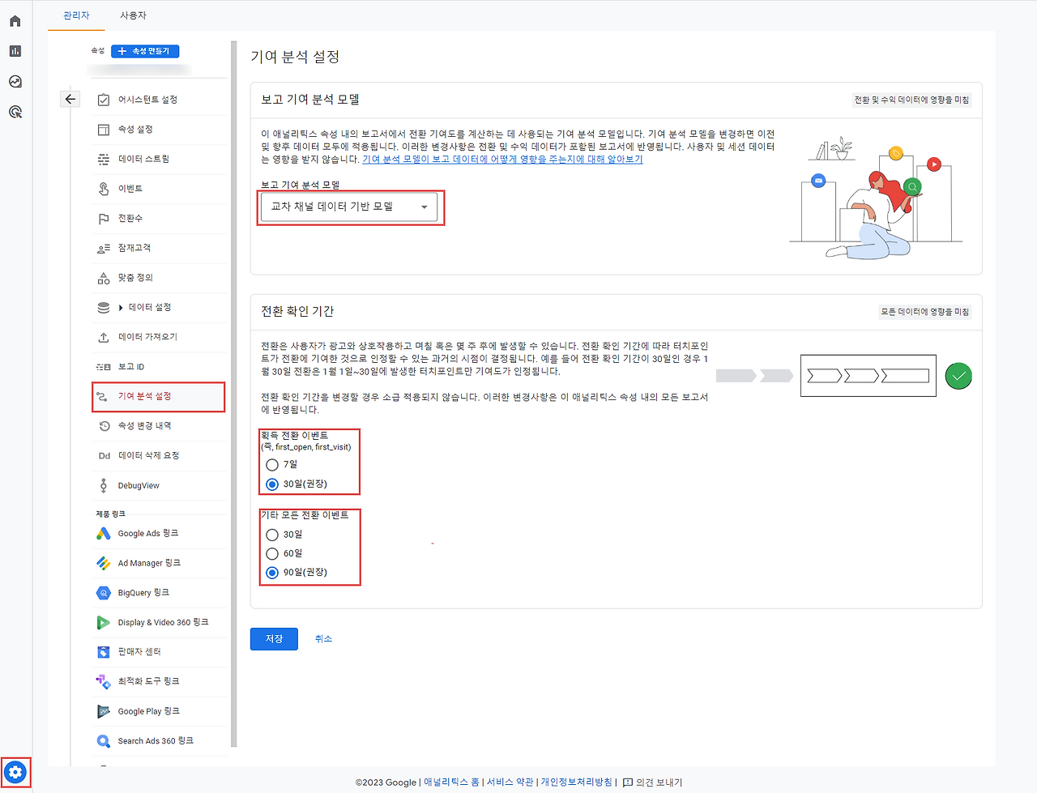Collapse the admin sidebar with the arrow
The height and width of the screenshot is (793, 1037).
pos(70,98)
